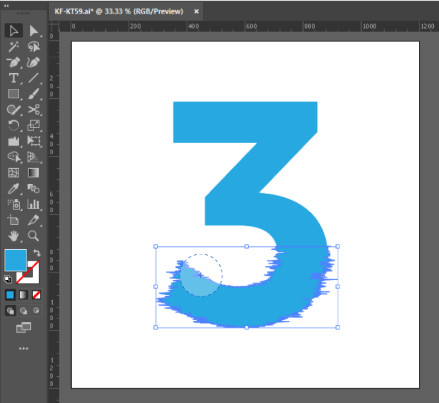The image size is (439, 403).
Task: Select the Blend tool
Action: click(x=34, y=189)
